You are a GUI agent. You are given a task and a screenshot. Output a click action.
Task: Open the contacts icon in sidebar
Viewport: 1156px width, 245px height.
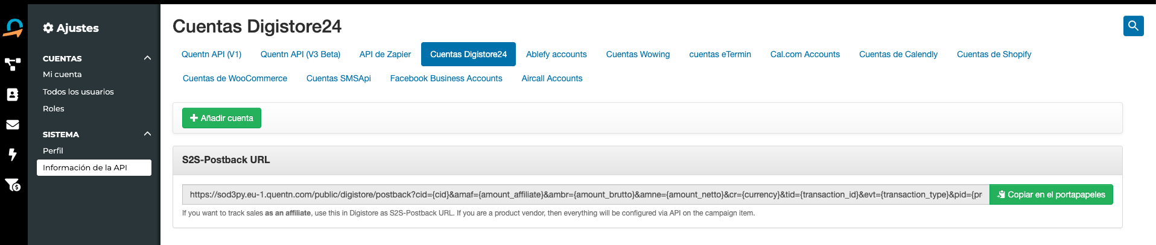tap(13, 95)
